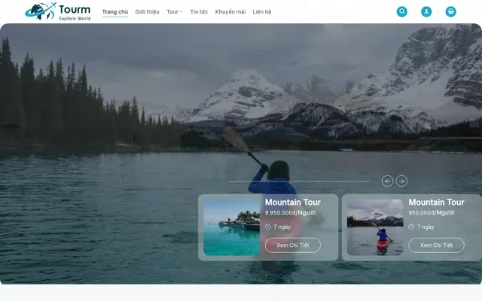Click the slider progress bar line
Screen dimensions: 482x301
tap(298, 181)
